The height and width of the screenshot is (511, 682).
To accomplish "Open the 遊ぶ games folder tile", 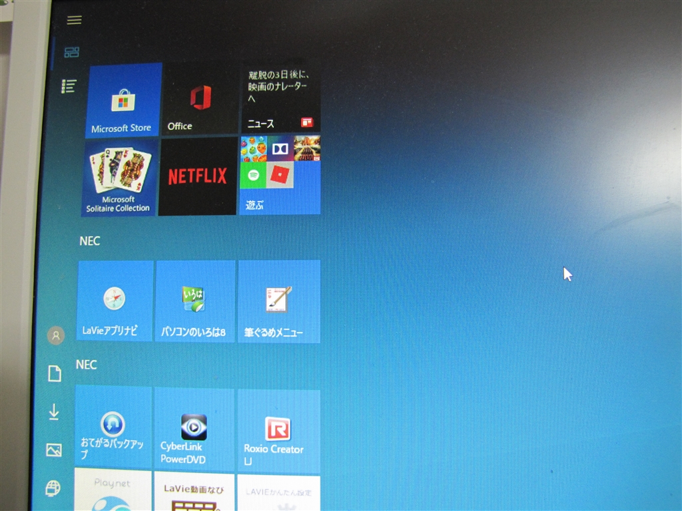I will 280,175.
